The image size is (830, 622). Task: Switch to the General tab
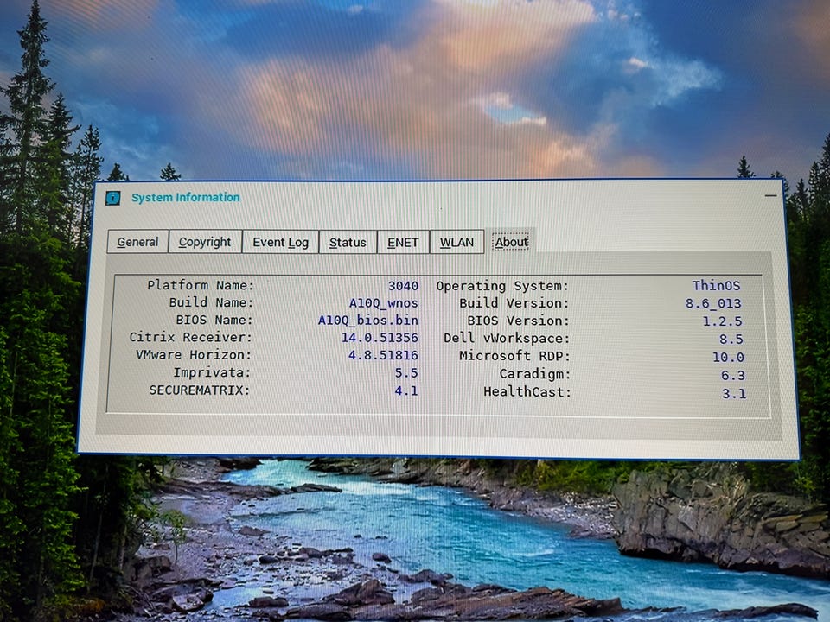coord(137,242)
